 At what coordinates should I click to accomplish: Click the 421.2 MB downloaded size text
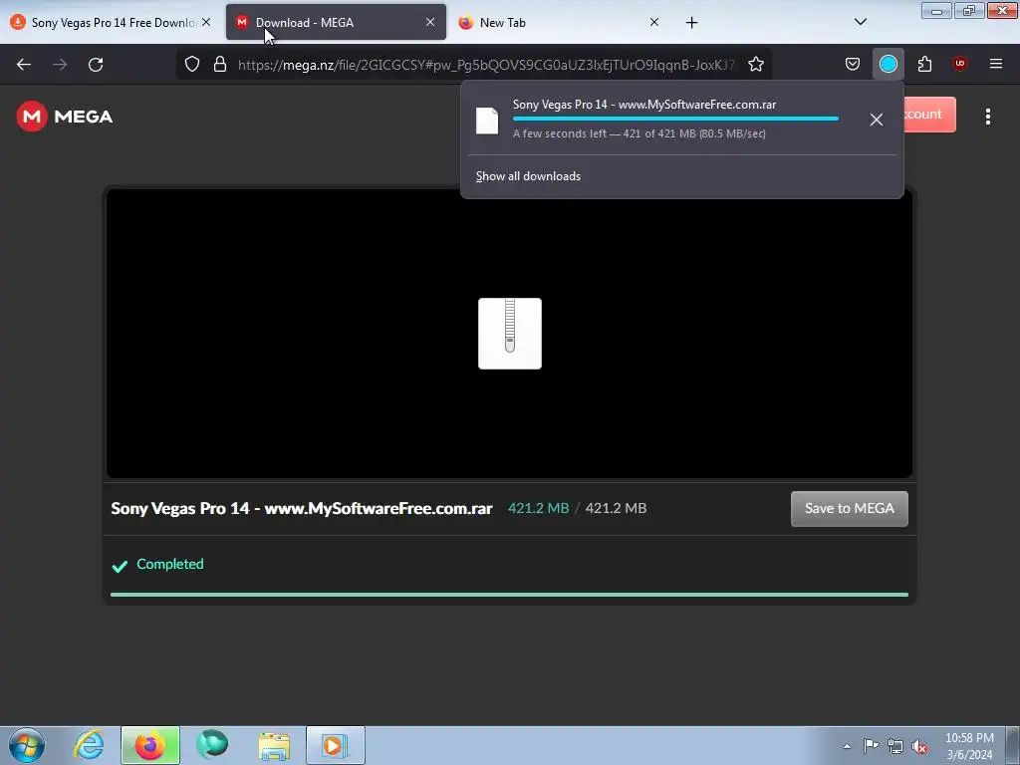[x=538, y=509]
